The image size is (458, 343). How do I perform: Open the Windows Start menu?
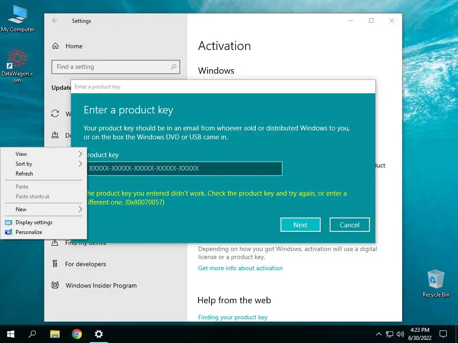click(x=11, y=334)
